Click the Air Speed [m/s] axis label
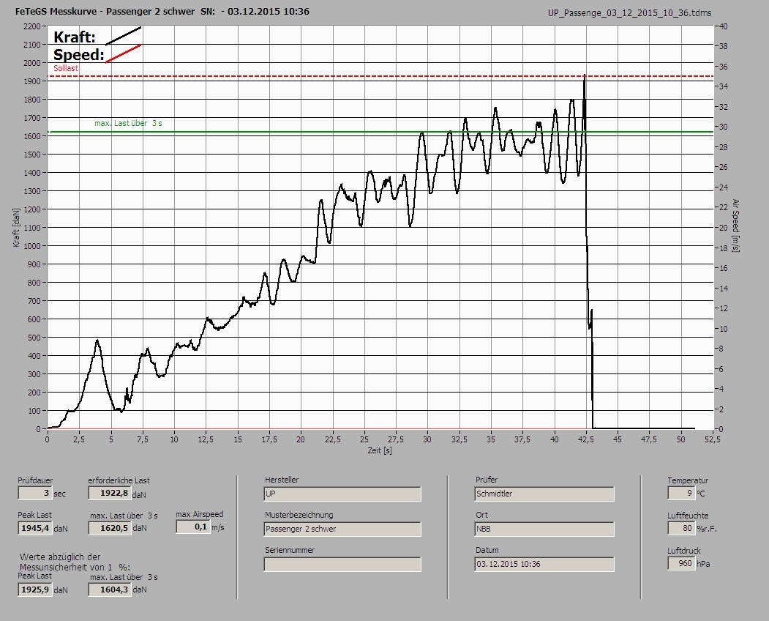 point(735,226)
